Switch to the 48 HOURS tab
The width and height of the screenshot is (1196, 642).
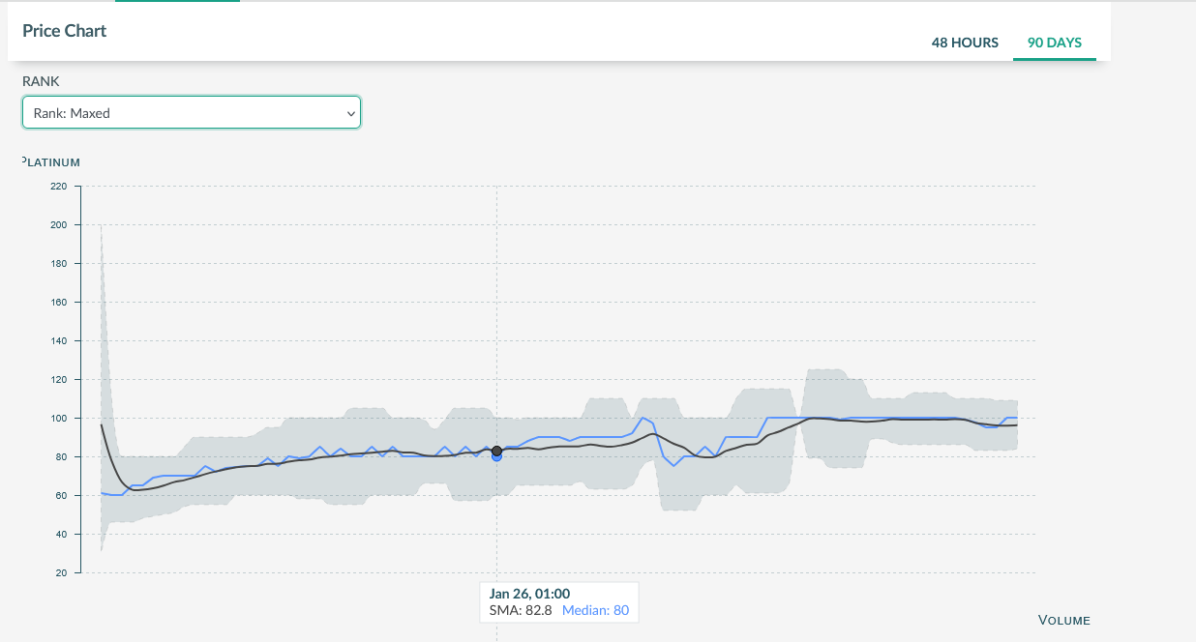pyautogui.click(x=965, y=43)
